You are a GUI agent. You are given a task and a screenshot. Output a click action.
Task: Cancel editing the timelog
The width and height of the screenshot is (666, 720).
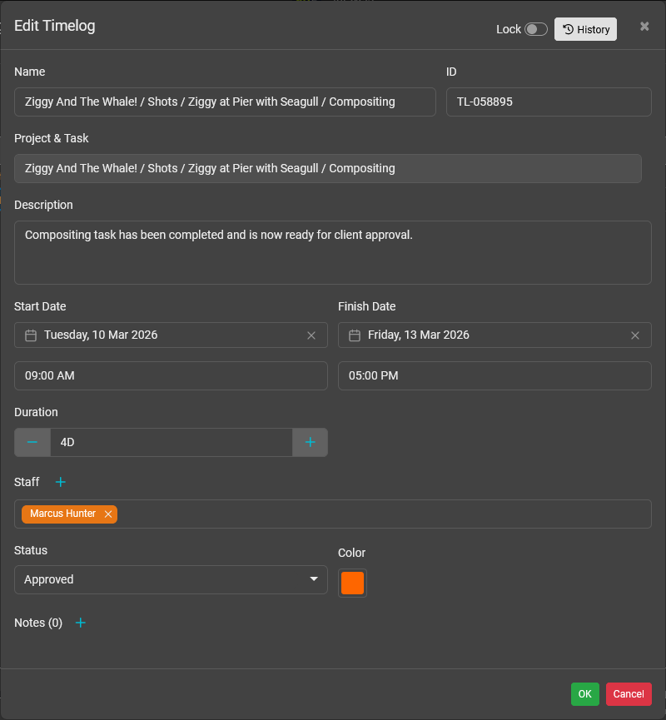[629, 694]
